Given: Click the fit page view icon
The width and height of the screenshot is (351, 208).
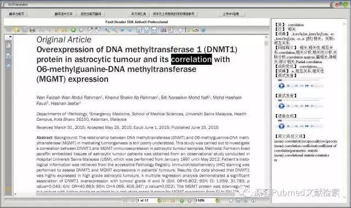Looking at the screenshot, I should click(x=146, y=30).
